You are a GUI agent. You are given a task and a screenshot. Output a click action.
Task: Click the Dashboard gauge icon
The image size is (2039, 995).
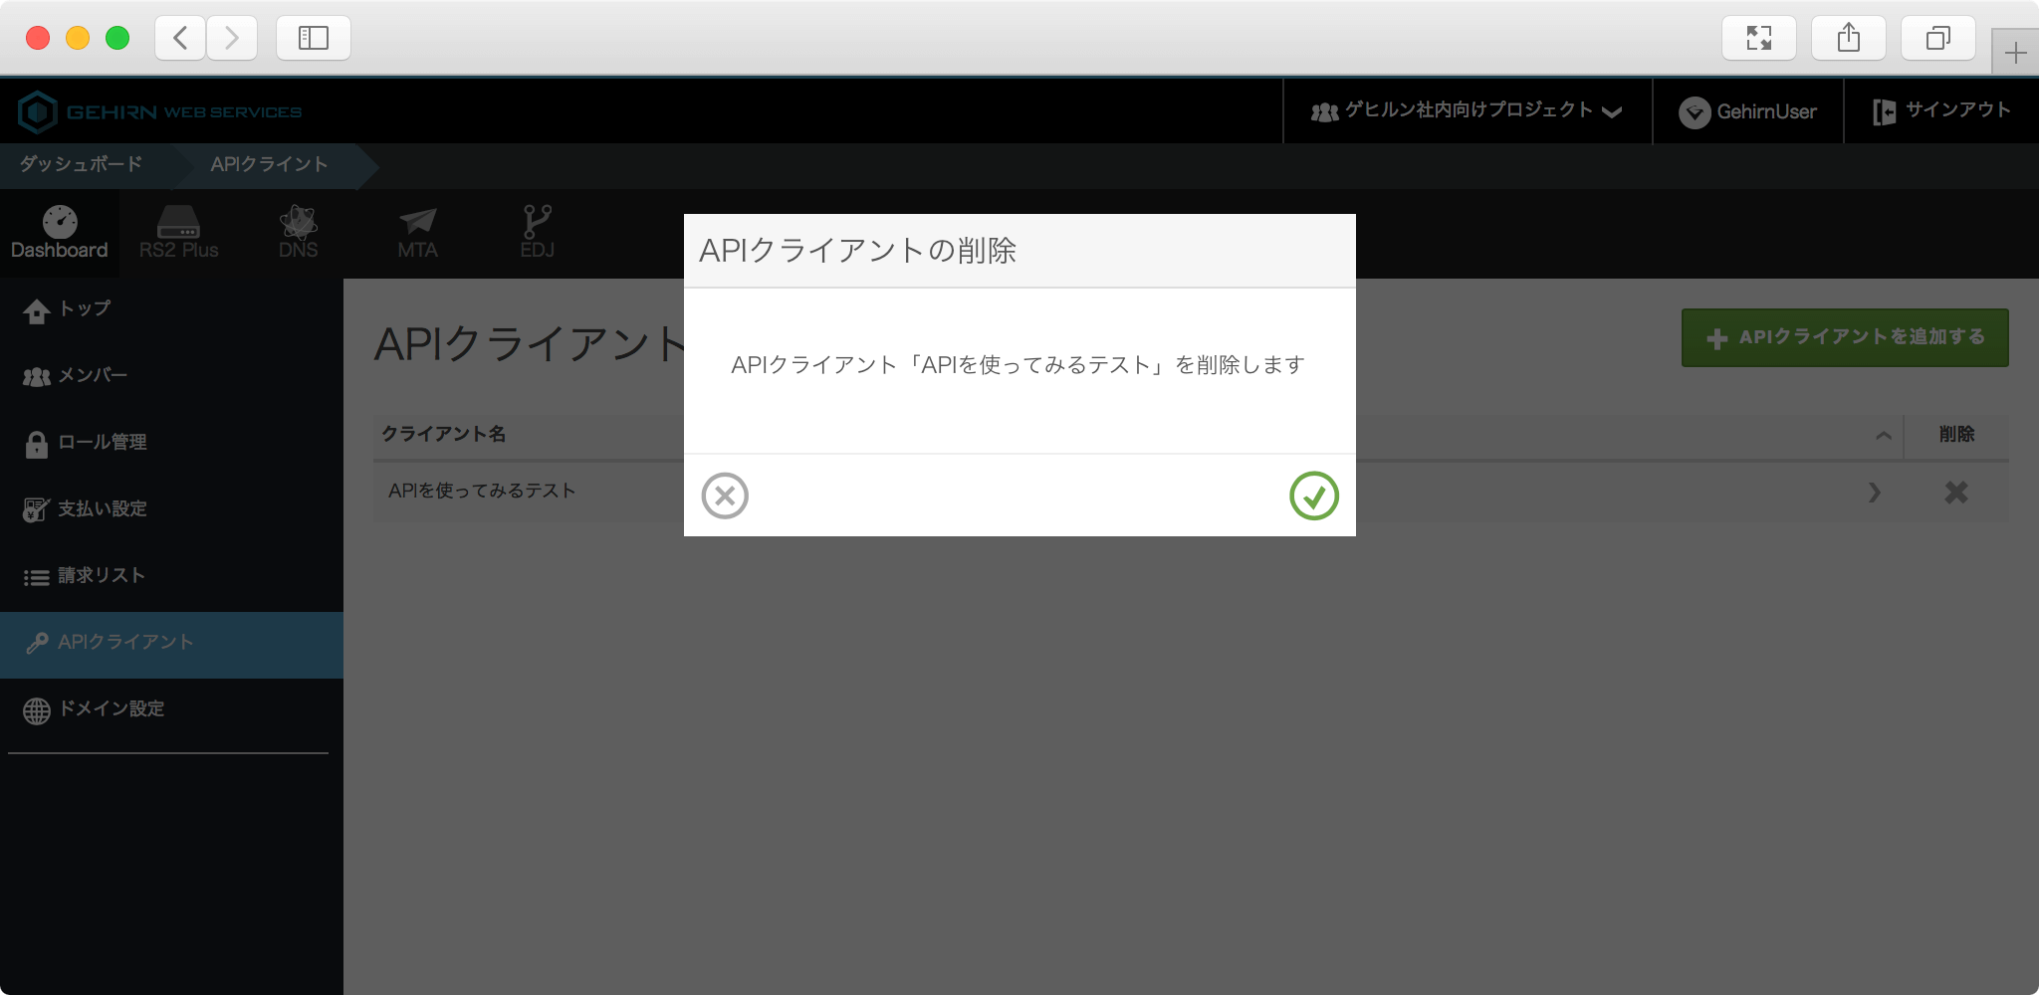[x=60, y=223]
